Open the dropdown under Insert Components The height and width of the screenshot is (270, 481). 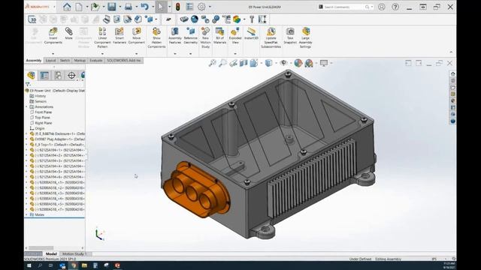53,53
